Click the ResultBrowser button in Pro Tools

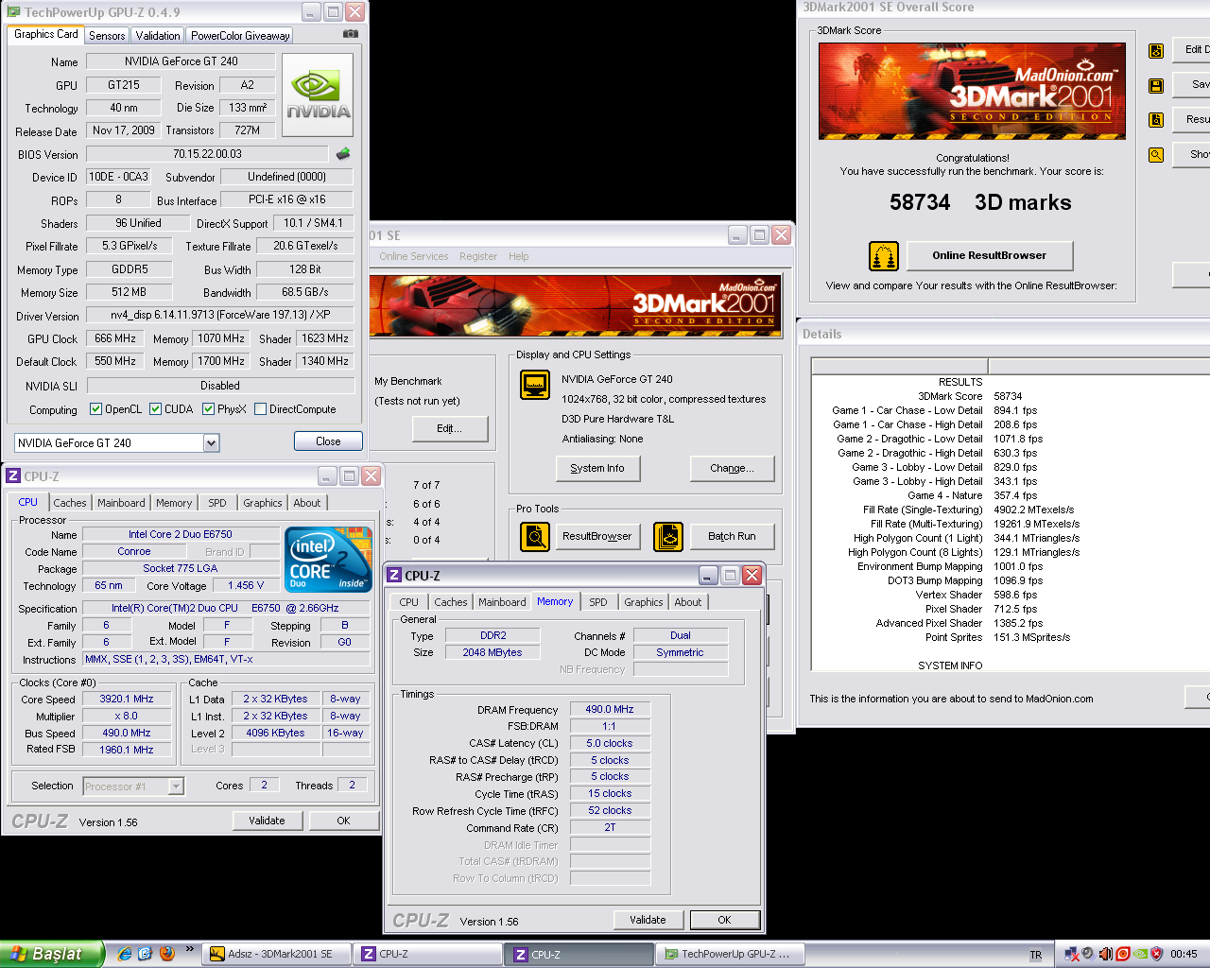pyautogui.click(x=596, y=536)
